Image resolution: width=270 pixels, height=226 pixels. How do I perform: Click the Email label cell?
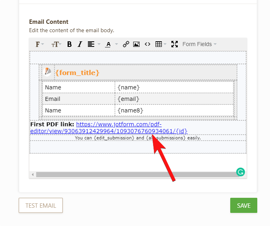(78, 99)
